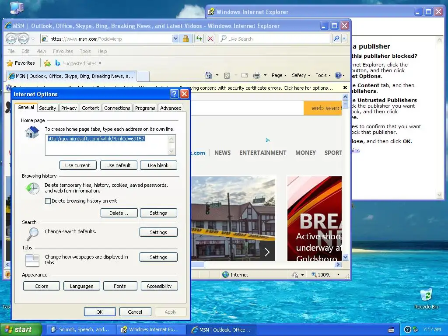448x336 pixels.
Task: Open Browsing history Settings button
Action: tap(158, 213)
